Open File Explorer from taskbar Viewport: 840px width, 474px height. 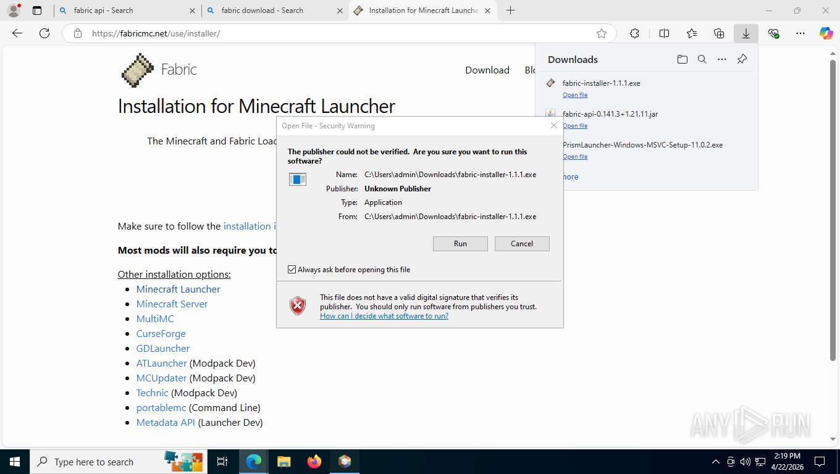pos(283,462)
